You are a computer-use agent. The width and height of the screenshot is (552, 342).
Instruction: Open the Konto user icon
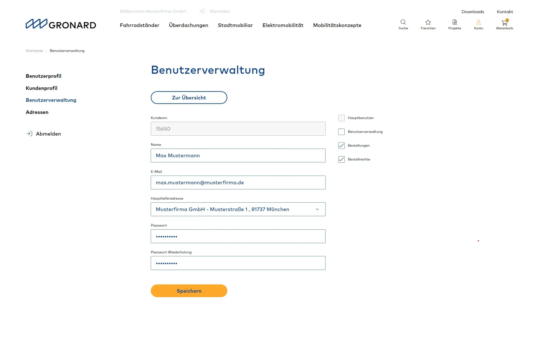(478, 22)
